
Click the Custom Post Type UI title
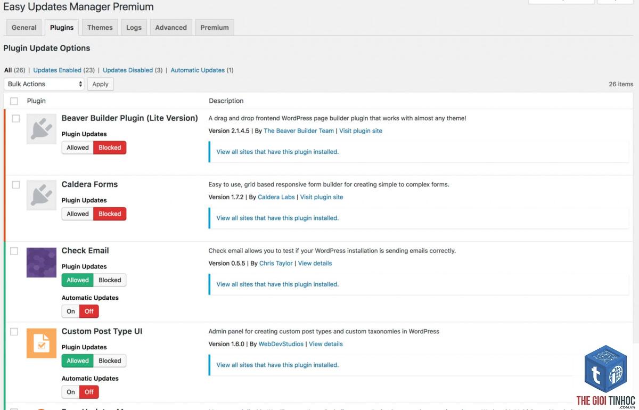coord(102,331)
